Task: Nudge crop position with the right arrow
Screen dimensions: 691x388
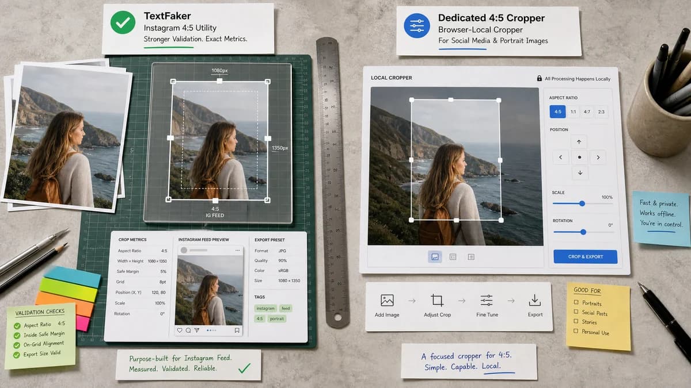Action: tap(598, 157)
